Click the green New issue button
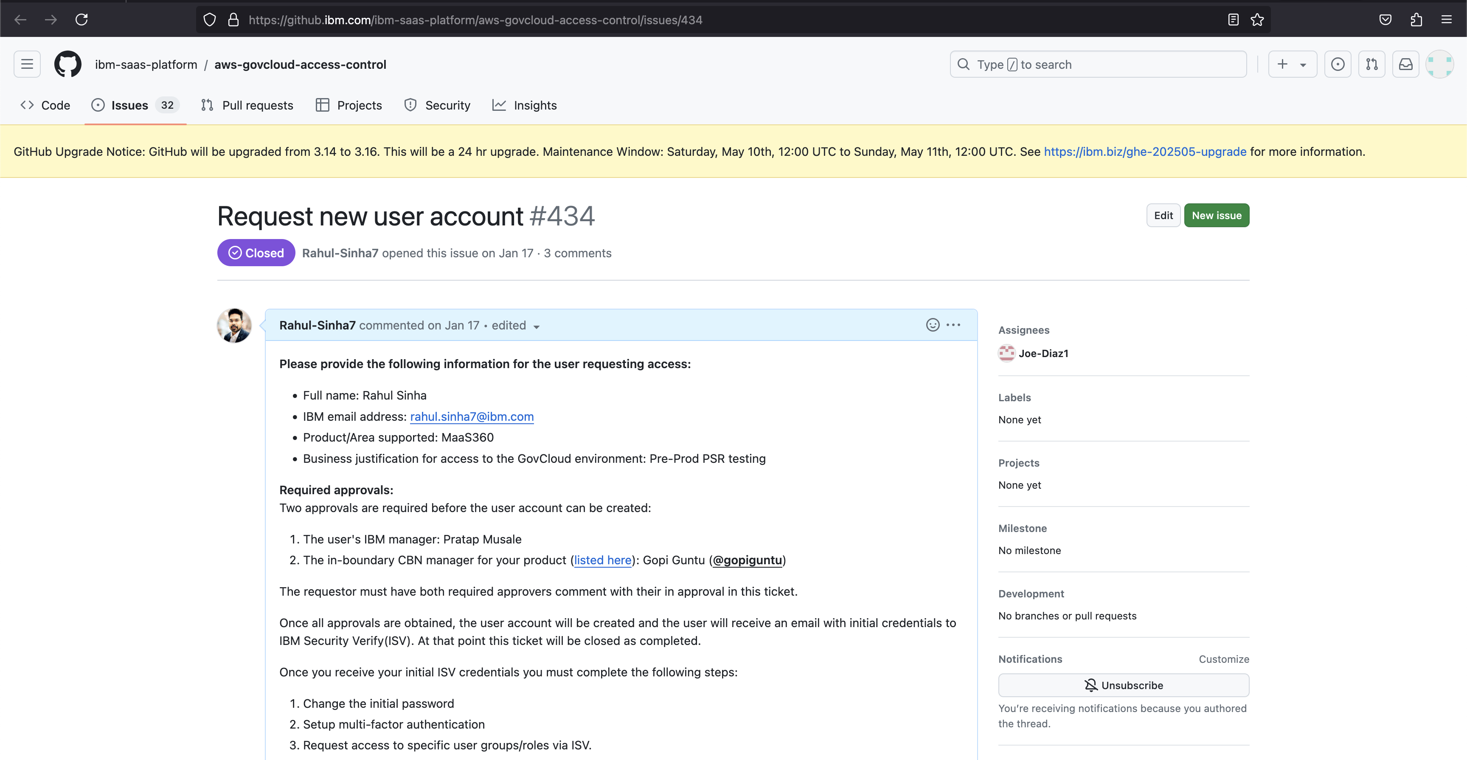Image resolution: width=1467 pixels, height=760 pixels. point(1217,215)
